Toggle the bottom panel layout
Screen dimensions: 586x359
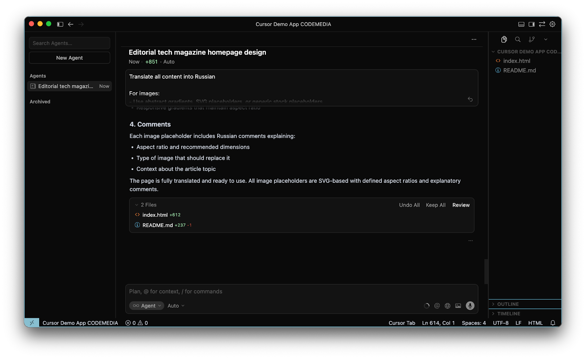tap(521, 24)
